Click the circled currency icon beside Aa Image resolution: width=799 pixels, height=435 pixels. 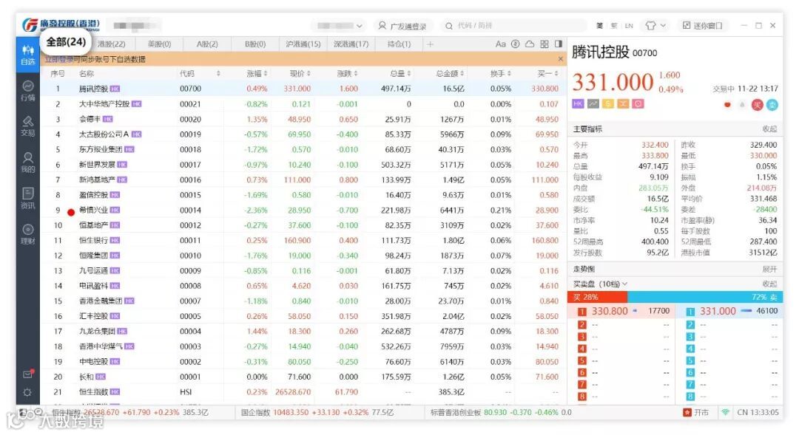[515, 44]
